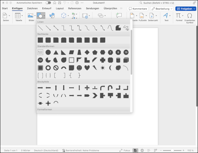The width and height of the screenshot is (198, 153).
Task: Open the Text dropdown arrow
Action: pyautogui.click(x=170, y=16)
